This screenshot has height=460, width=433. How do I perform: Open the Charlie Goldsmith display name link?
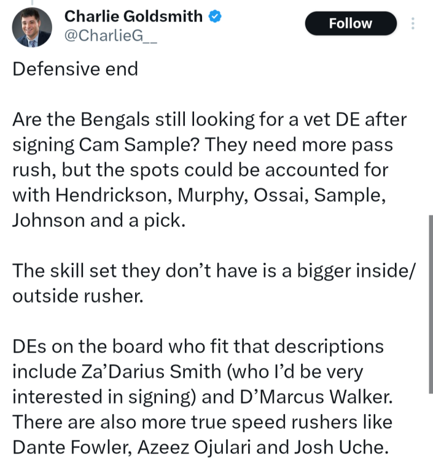[133, 17]
